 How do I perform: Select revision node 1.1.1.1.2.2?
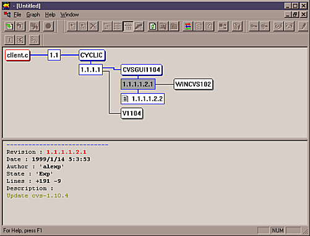point(142,99)
